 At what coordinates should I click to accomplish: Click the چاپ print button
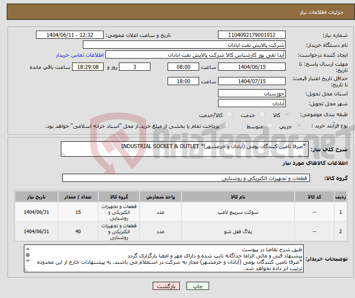point(198,286)
